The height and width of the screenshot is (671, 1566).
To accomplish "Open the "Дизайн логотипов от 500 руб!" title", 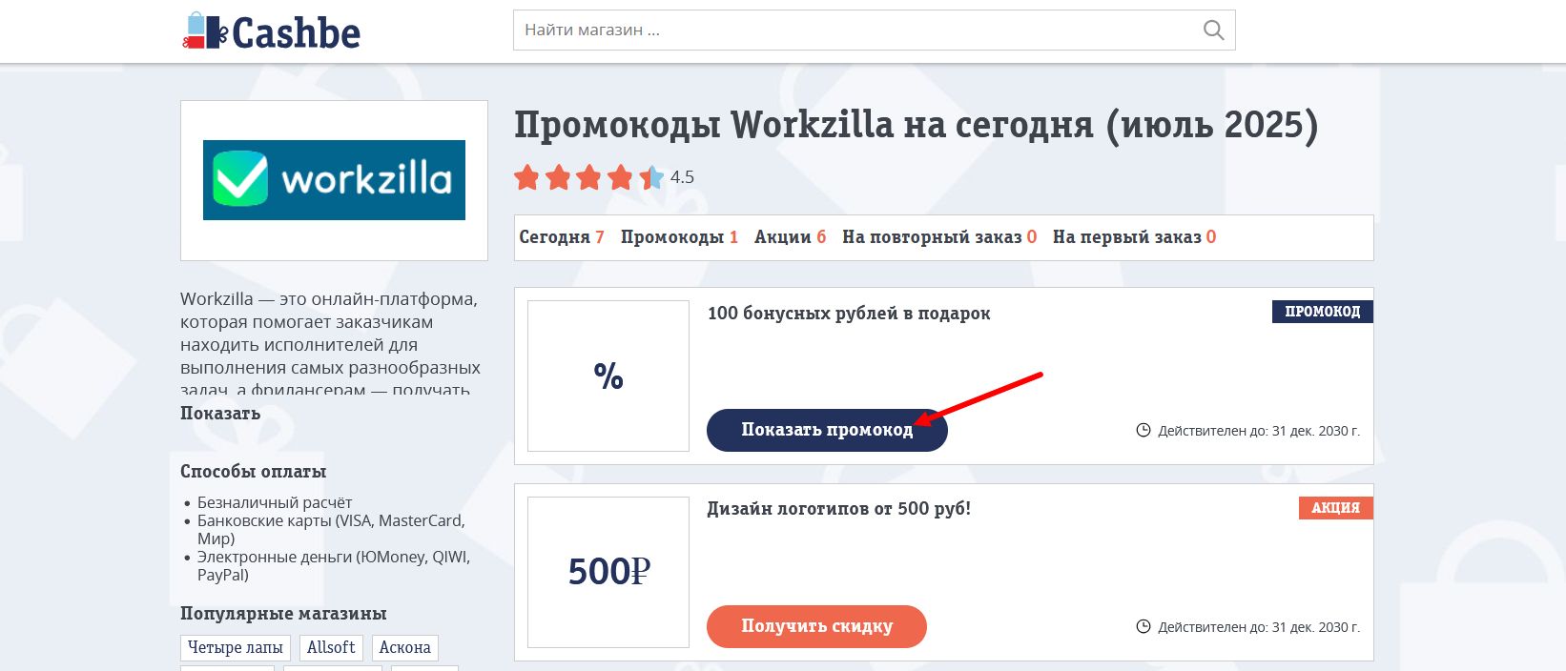I will [x=838, y=509].
